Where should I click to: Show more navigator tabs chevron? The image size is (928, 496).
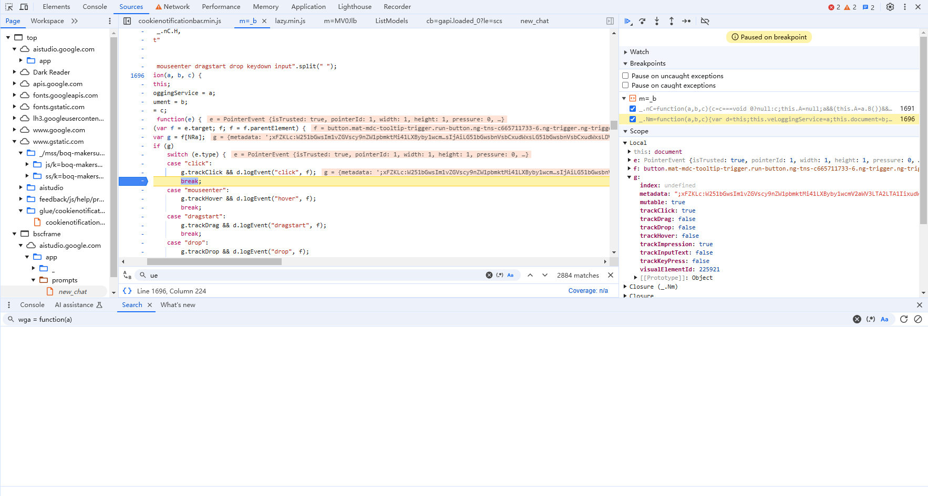coord(75,21)
